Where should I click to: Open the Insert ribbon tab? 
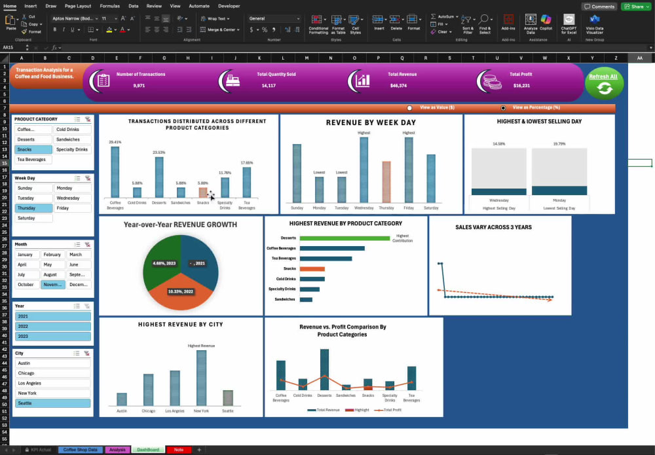pos(31,7)
